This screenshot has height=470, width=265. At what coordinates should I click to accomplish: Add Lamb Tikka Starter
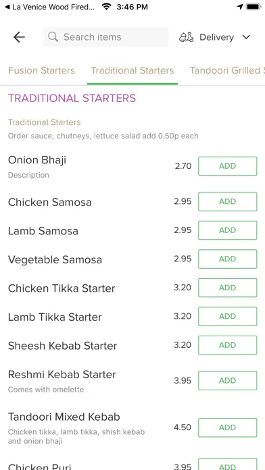(x=228, y=316)
